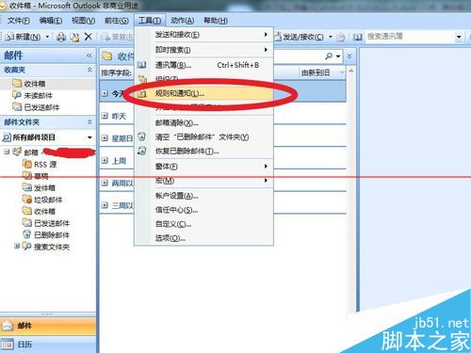This screenshot has height=353, width=471.
Task: Click the address book search field
Action: tap(411, 37)
